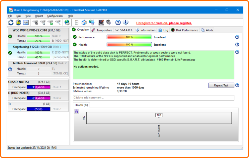Click the 100 data point on Health chart
The height and width of the screenshot is (158, 249).
(x=159, y=118)
